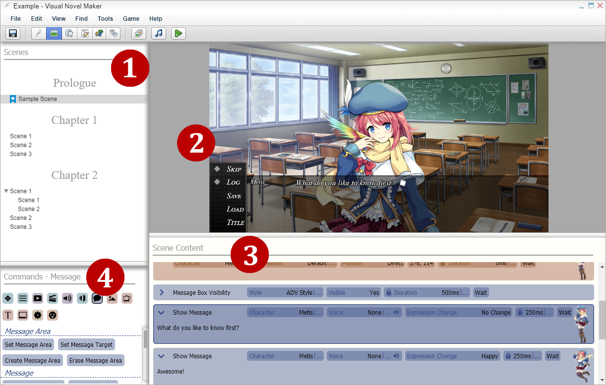
Task: Toggle Wait on Message Box Visibility command
Action: pyautogui.click(x=481, y=293)
